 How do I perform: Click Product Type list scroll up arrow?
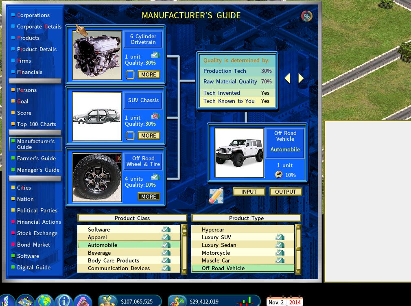pos(298,227)
